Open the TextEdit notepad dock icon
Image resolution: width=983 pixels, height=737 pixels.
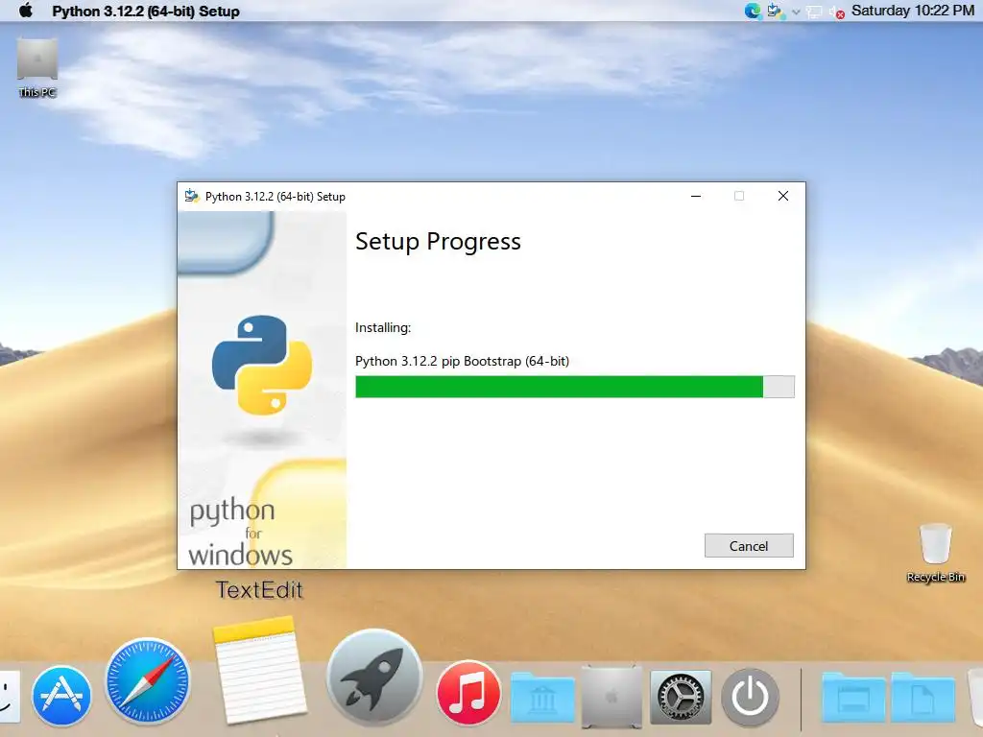pyautogui.click(x=259, y=670)
